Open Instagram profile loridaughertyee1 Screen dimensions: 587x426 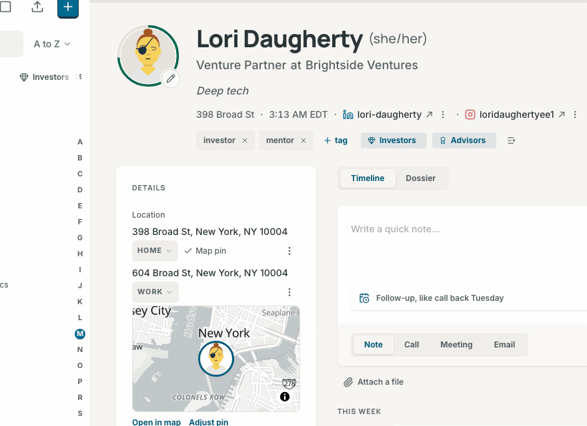(515, 114)
